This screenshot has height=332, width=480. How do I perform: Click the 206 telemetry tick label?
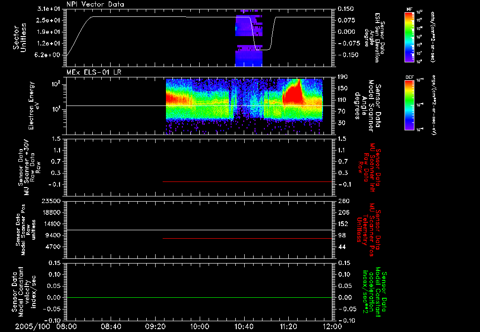(x=343, y=212)
